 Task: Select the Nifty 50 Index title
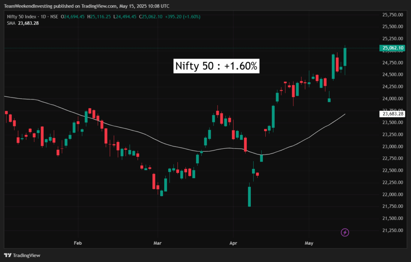pos(22,16)
